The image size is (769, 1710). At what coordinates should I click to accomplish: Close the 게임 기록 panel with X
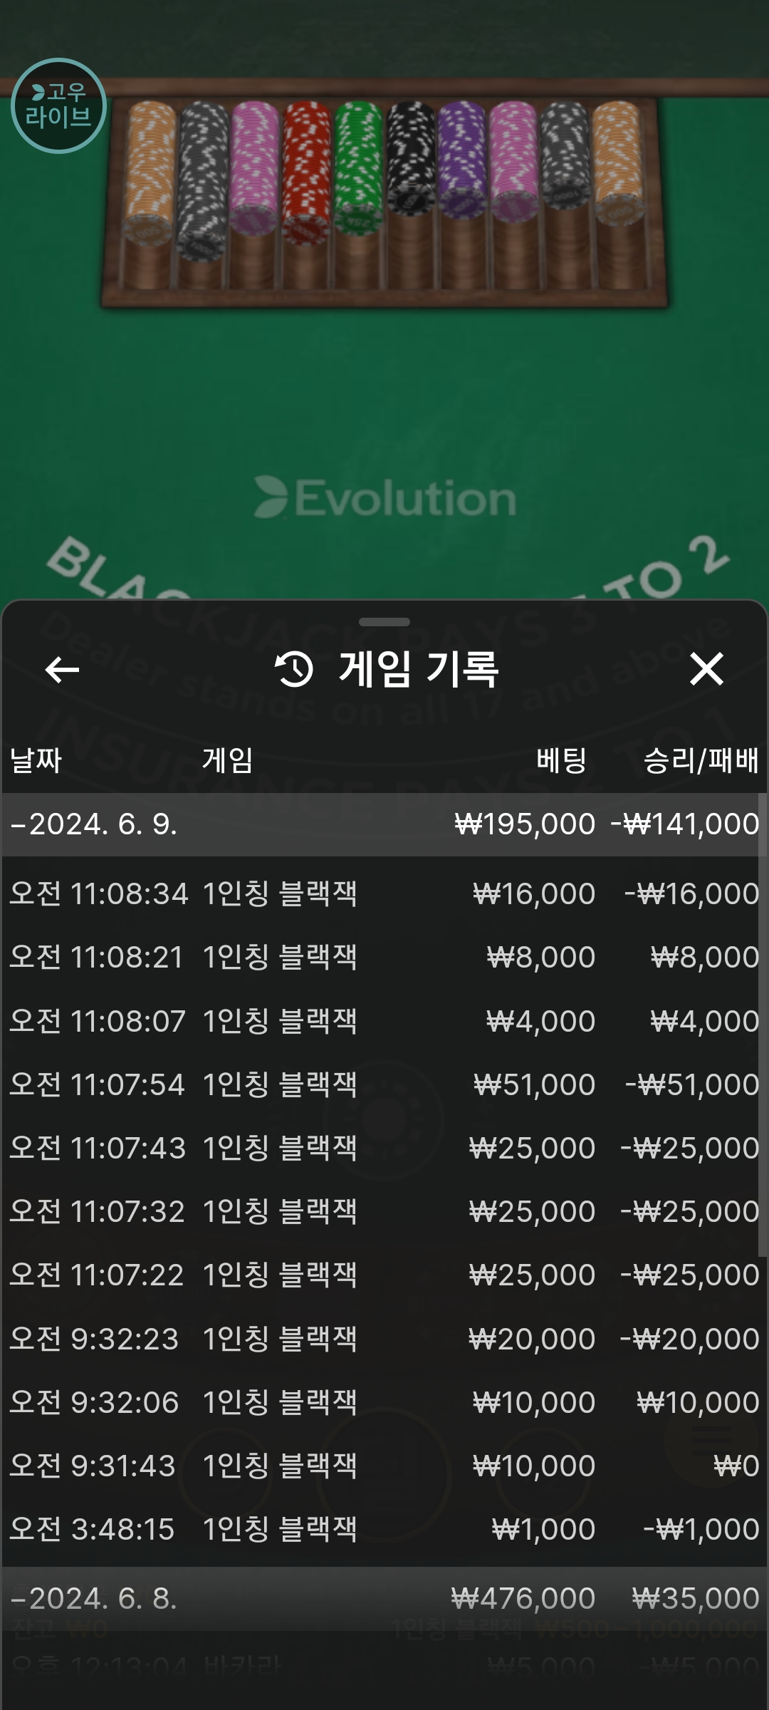(x=706, y=669)
